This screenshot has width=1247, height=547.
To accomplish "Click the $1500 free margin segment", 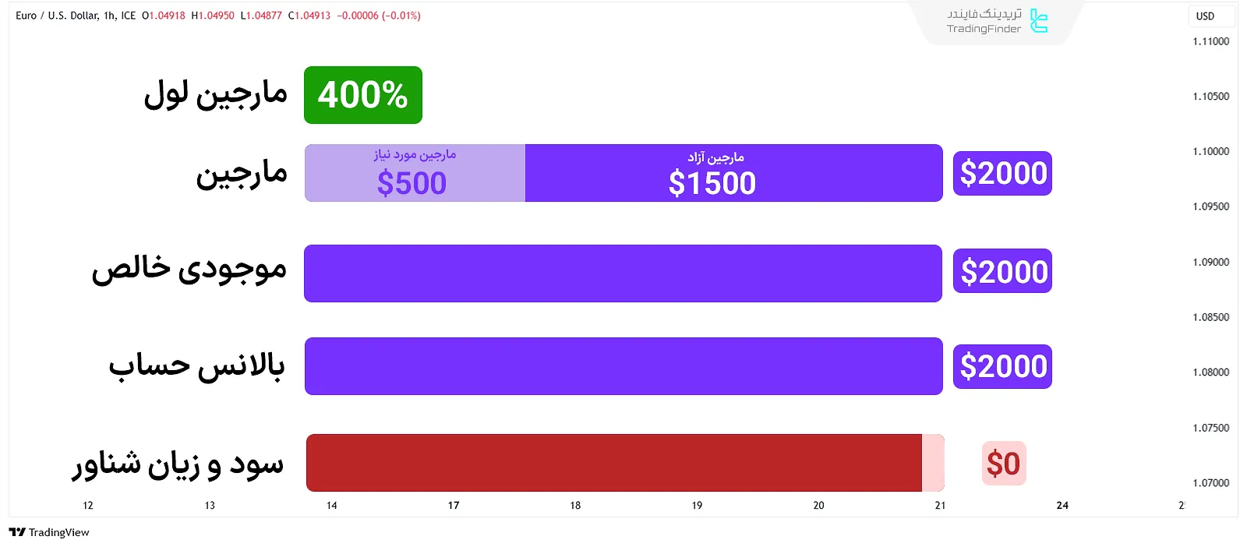I will [733, 174].
